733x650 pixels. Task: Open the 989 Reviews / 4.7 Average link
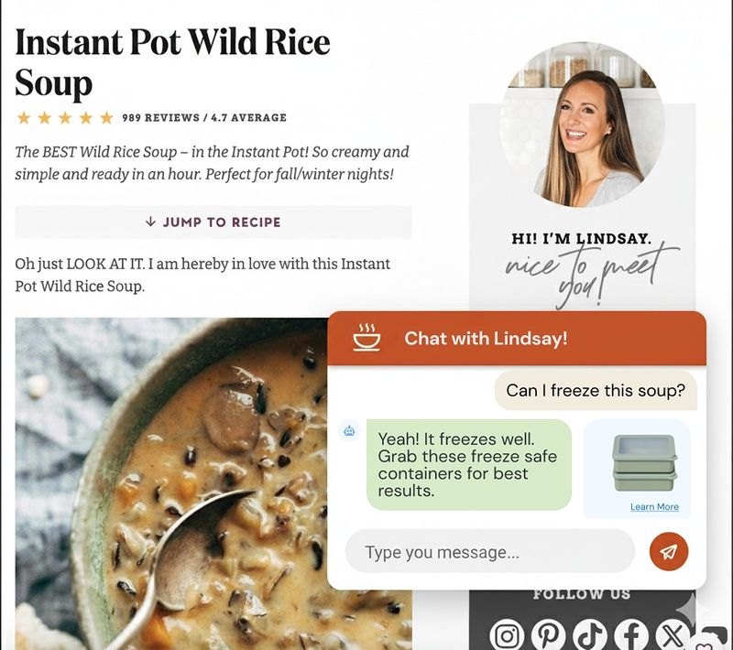tap(204, 118)
